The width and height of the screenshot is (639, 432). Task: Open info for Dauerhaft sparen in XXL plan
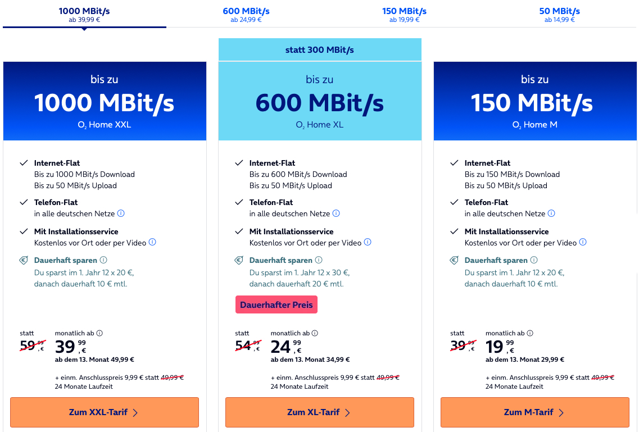[103, 260]
